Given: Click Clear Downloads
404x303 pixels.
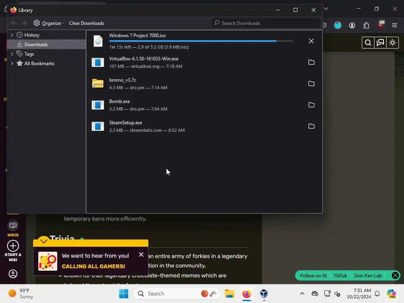Looking at the screenshot, I should pyautogui.click(x=86, y=23).
